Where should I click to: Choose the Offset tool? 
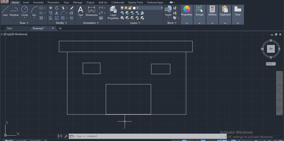pos(71,18)
